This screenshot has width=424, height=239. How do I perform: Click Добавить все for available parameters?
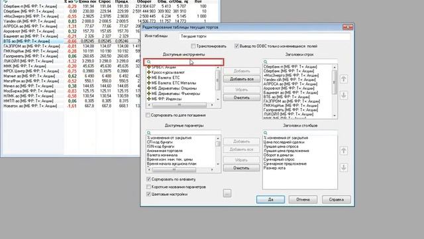pyautogui.click(x=241, y=149)
